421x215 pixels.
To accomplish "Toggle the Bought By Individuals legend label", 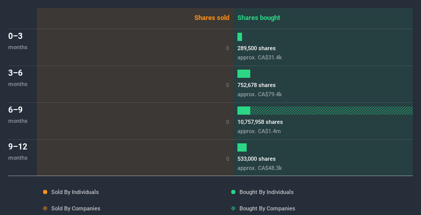I will pyautogui.click(x=266, y=192).
